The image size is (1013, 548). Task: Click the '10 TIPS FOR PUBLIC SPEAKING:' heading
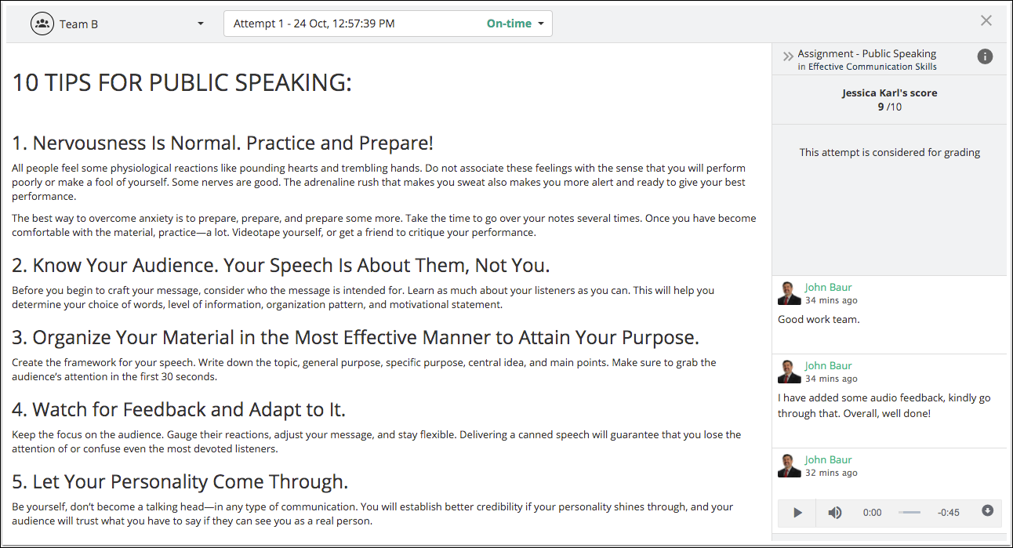coord(182,82)
